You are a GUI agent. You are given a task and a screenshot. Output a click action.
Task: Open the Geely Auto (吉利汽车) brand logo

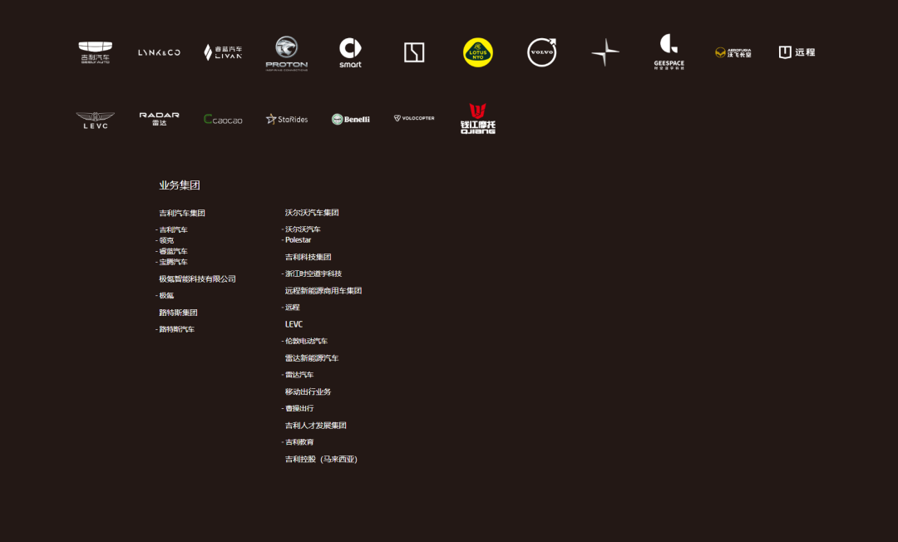click(95, 52)
